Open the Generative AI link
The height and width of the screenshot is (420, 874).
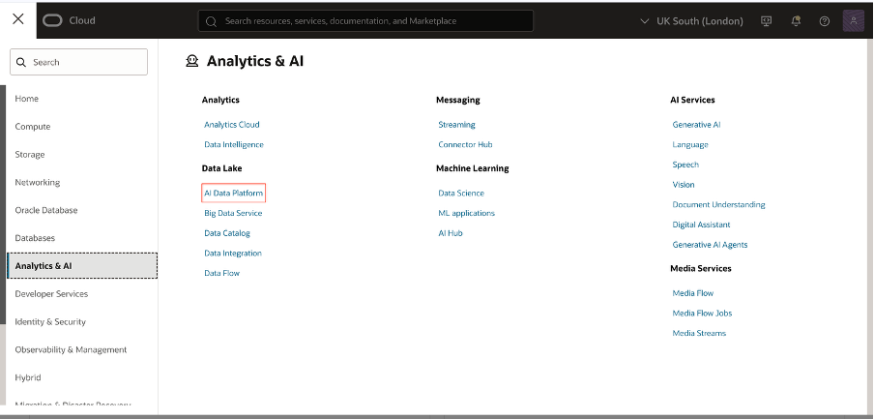point(696,125)
